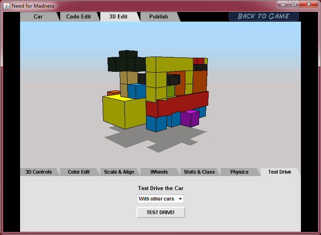The width and height of the screenshot is (321, 235).
Task: Open the Car tab
Action: tap(38, 17)
